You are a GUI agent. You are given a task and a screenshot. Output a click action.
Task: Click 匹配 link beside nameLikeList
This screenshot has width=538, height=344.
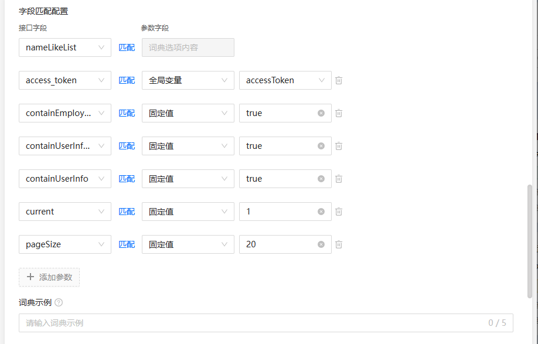[127, 47]
